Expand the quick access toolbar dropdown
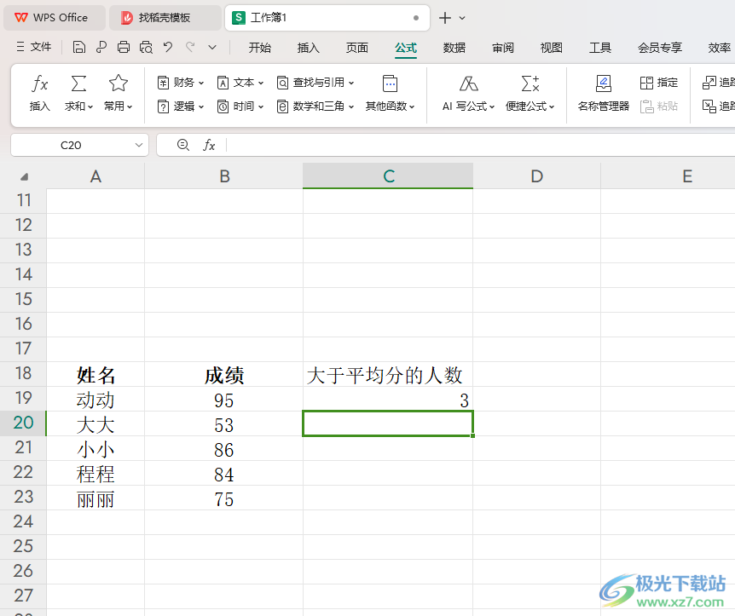735x616 pixels. point(212,48)
